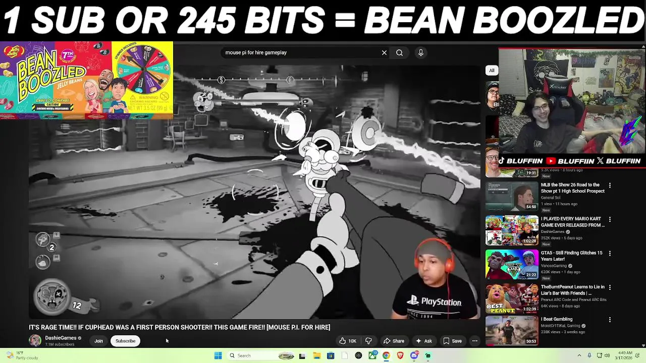Open the round dark app icon in taskbar
Image resolution: width=646 pixels, height=363 pixels.
(x=358, y=355)
